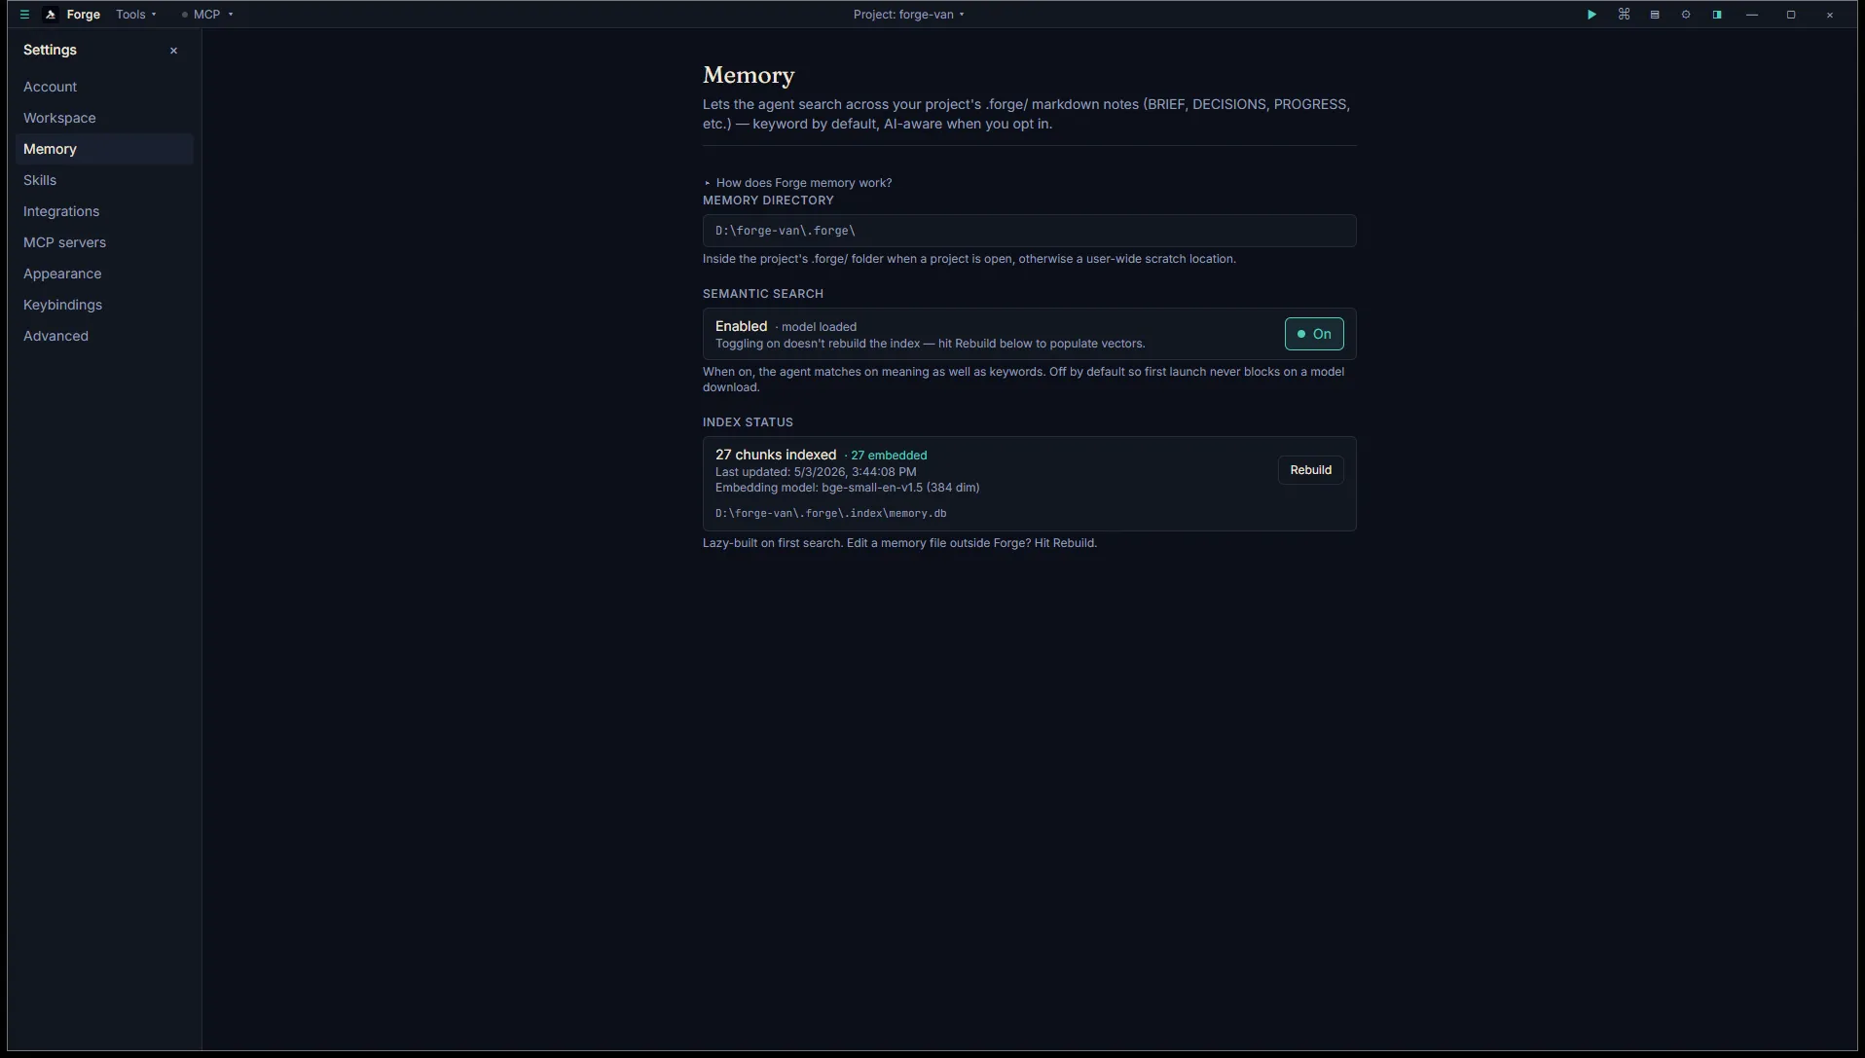
Task: Click the stacked list panel icon
Action: pos(1655,15)
